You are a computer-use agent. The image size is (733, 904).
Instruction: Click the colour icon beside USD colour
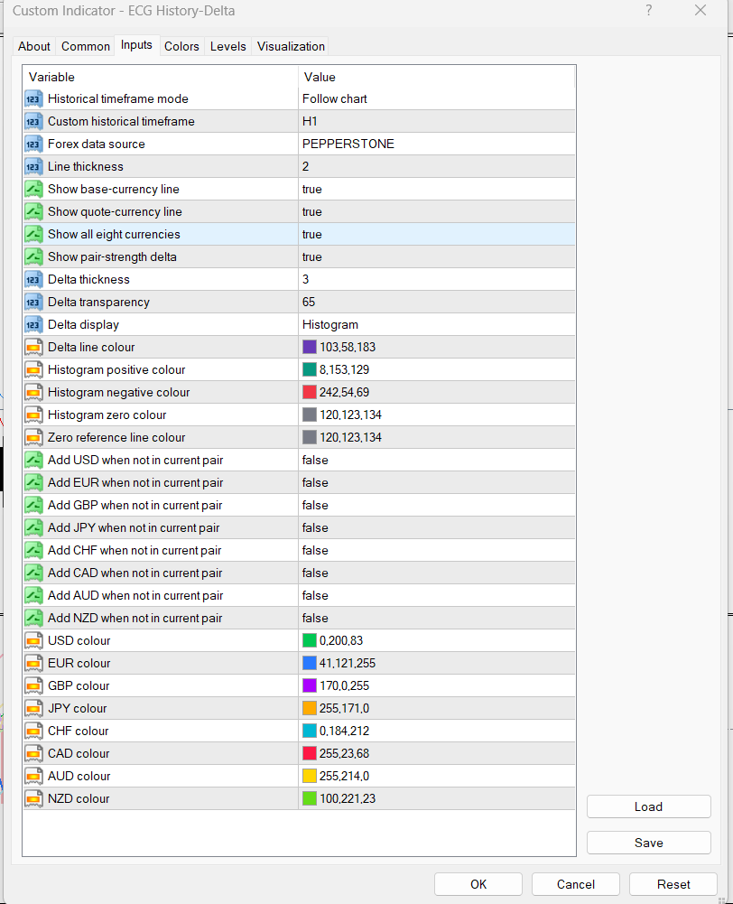33,640
